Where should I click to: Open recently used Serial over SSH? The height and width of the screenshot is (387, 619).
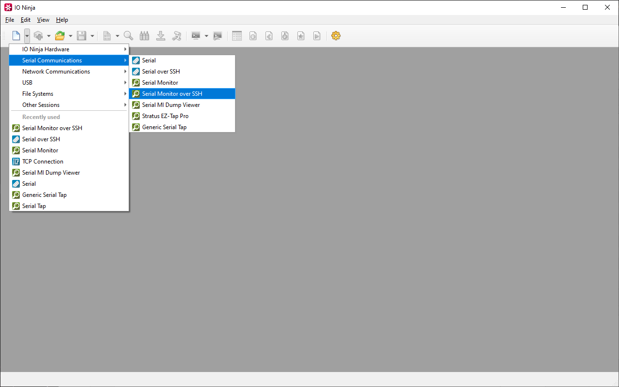pyautogui.click(x=69, y=139)
